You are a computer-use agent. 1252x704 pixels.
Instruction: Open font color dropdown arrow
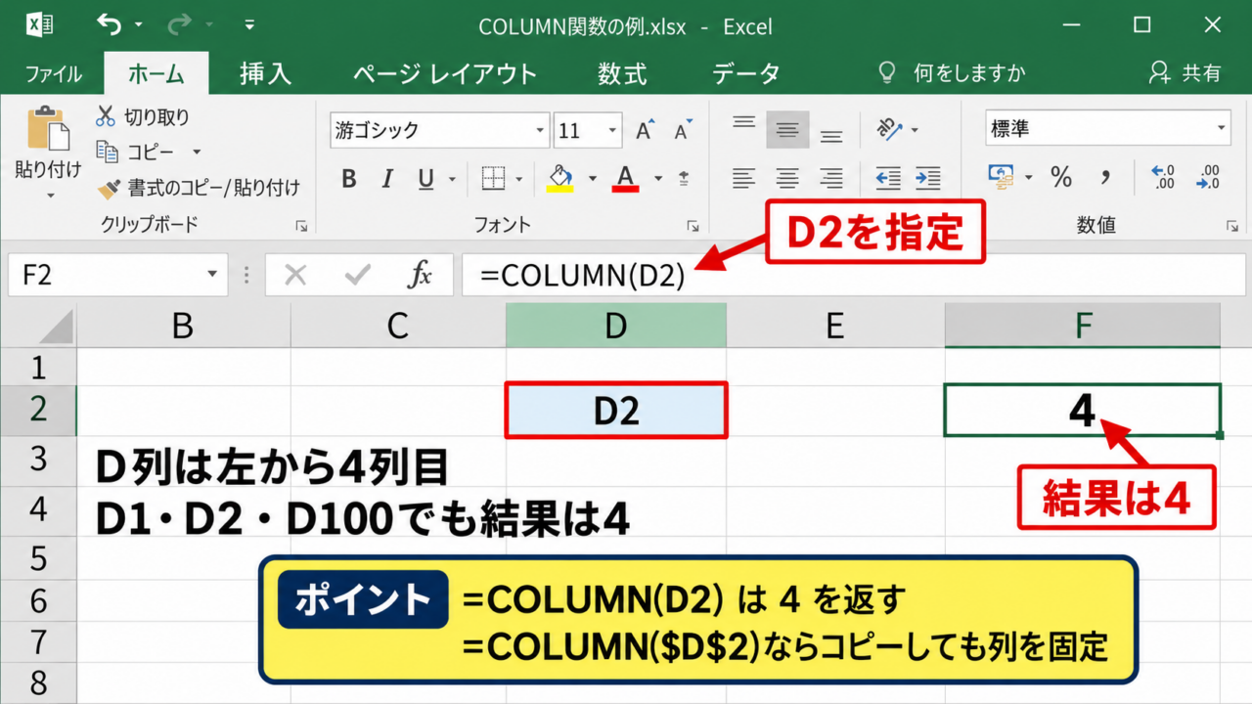click(x=658, y=179)
